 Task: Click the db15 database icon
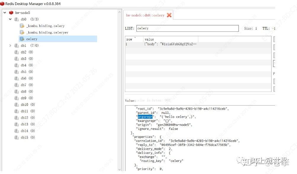click(17, 138)
